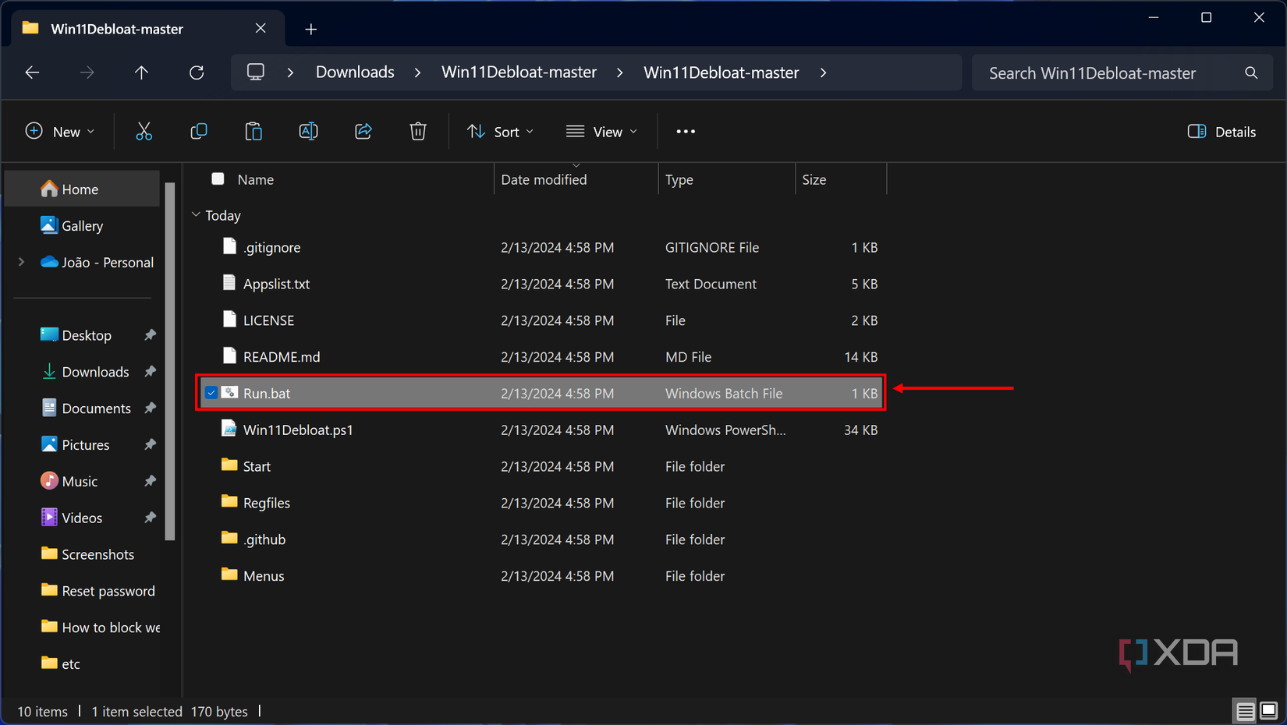The width and height of the screenshot is (1287, 725).
Task: Collapse the Today group
Action: click(x=196, y=215)
